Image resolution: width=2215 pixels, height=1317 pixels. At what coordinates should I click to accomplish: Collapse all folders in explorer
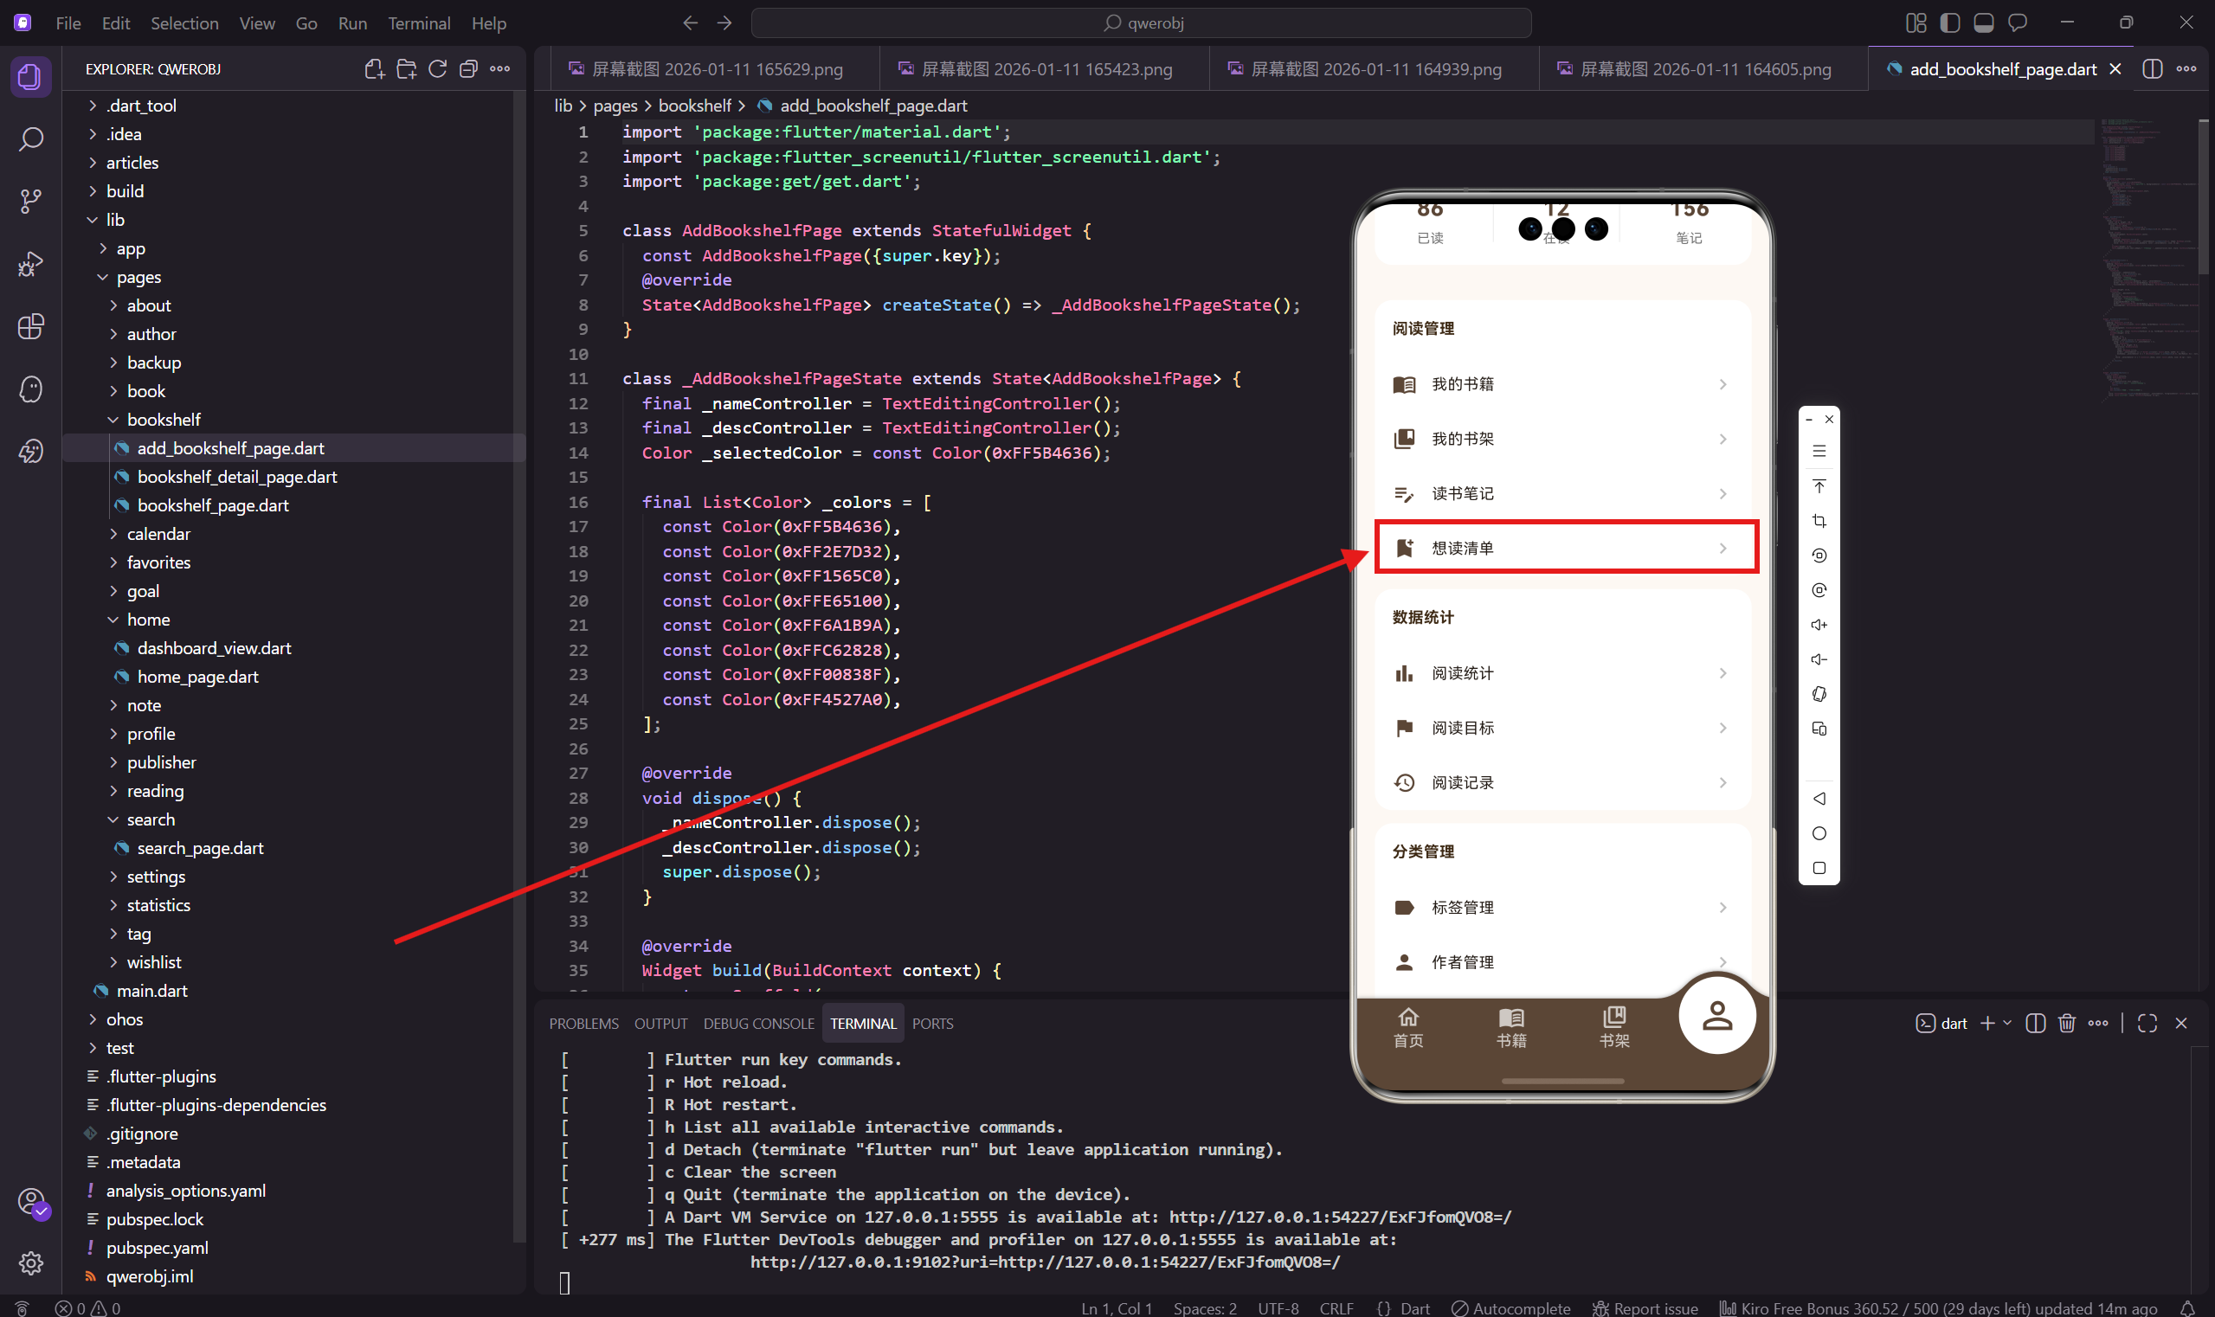point(468,69)
